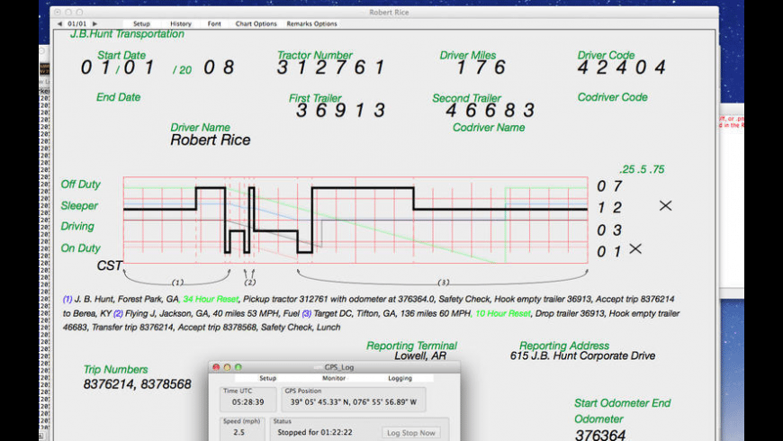The height and width of the screenshot is (441, 783).
Task: Click the GPS Position coordinates field
Action: [353, 402]
